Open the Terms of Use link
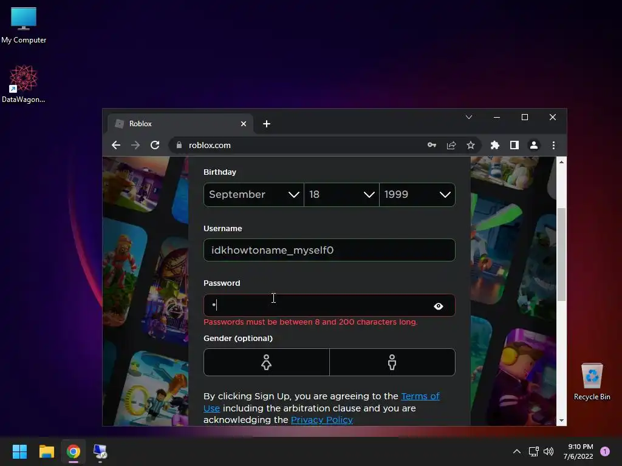The image size is (622, 466). [420, 396]
